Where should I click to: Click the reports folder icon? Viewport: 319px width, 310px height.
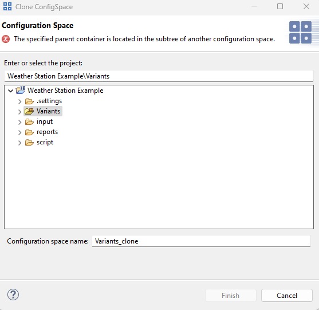29,132
